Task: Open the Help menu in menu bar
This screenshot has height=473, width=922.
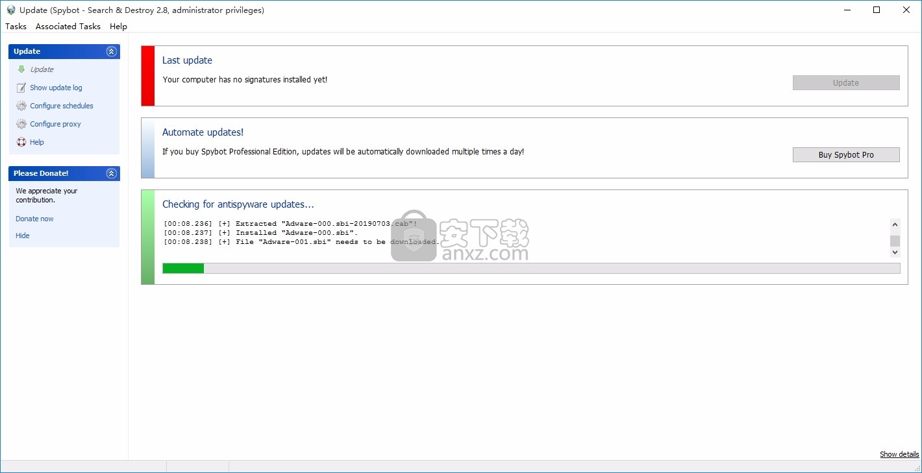Action: [x=118, y=27]
